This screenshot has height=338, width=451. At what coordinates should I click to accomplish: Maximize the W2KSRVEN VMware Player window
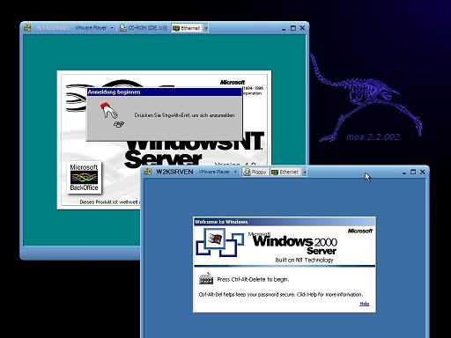413,172
